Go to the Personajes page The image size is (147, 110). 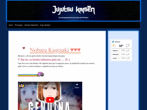coord(19,25)
